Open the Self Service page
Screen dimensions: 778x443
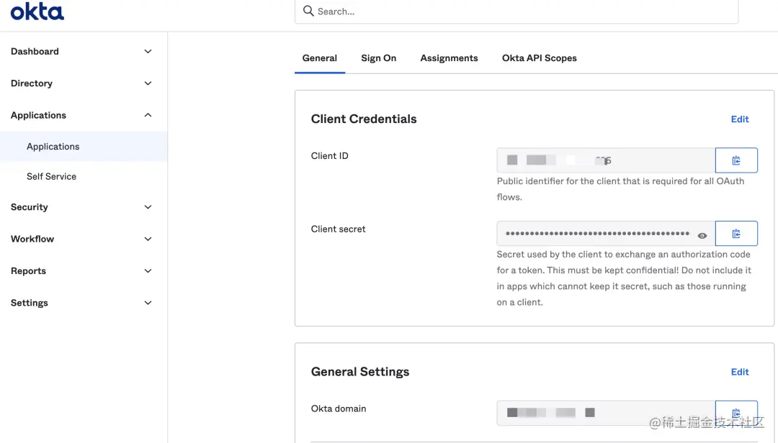(x=52, y=176)
